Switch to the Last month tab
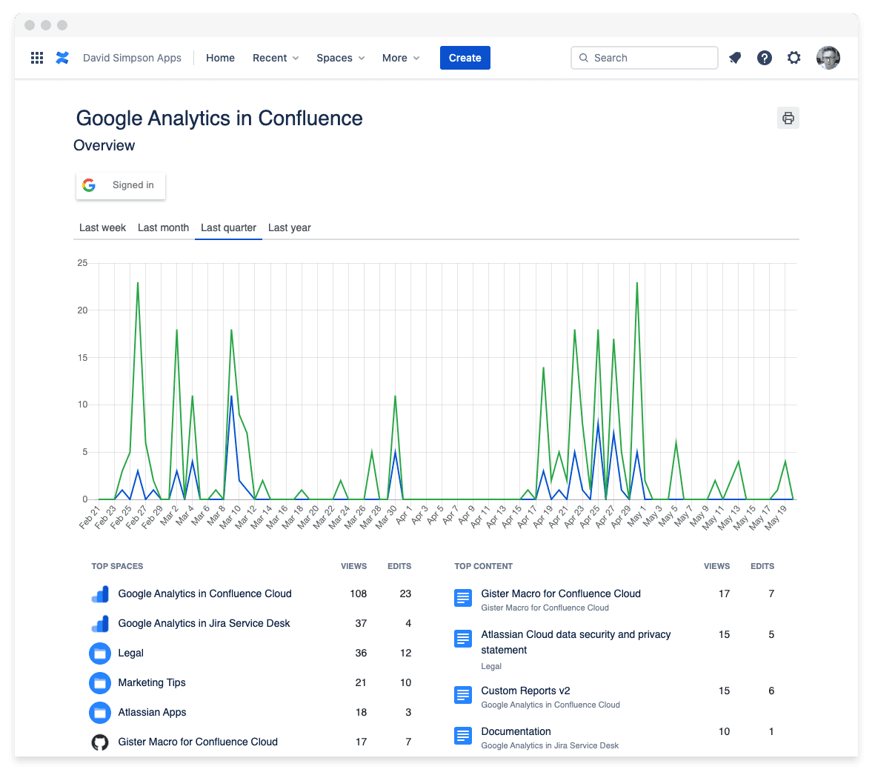The height and width of the screenshot is (775, 875). 163,227
